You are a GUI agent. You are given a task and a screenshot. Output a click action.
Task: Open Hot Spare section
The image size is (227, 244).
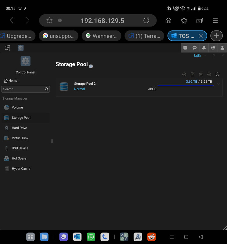coord(26,158)
